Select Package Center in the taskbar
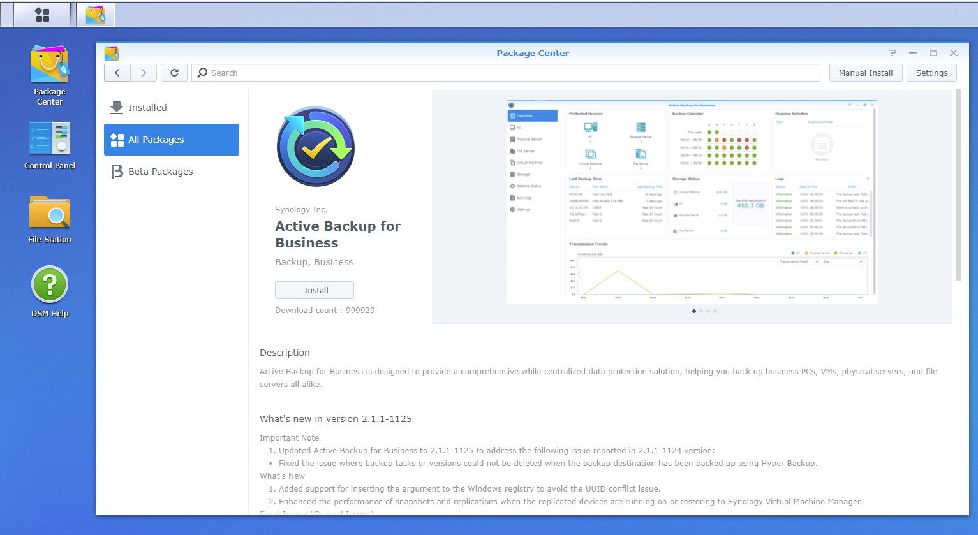Image resolution: width=978 pixels, height=535 pixels. (x=96, y=15)
